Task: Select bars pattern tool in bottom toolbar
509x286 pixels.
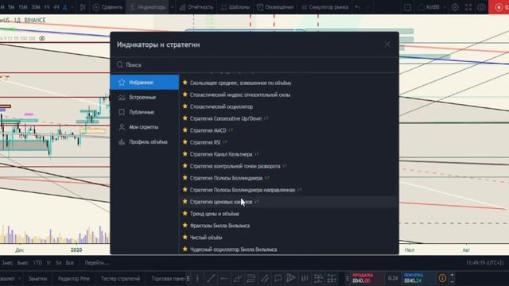Action: pyautogui.click(x=305, y=278)
